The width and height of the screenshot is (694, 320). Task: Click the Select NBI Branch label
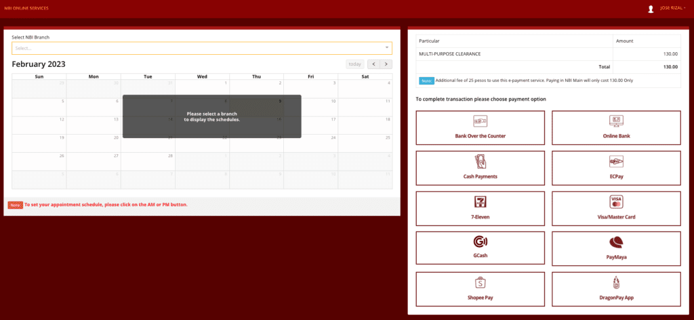[30, 37]
